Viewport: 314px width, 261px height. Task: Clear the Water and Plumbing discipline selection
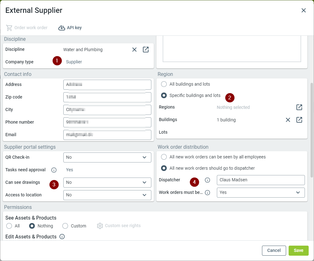[134, 50]
